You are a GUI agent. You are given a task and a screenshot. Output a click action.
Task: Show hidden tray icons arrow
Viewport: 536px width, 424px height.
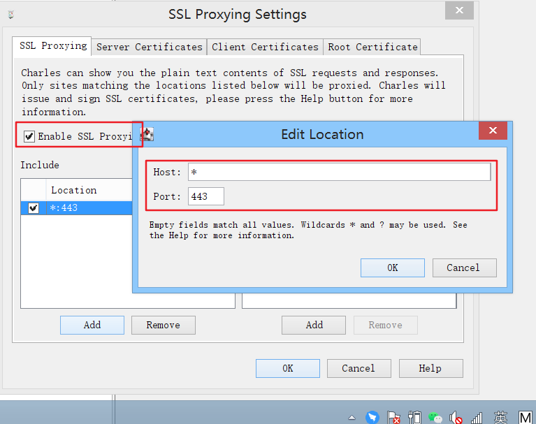[x=352, y=418]
